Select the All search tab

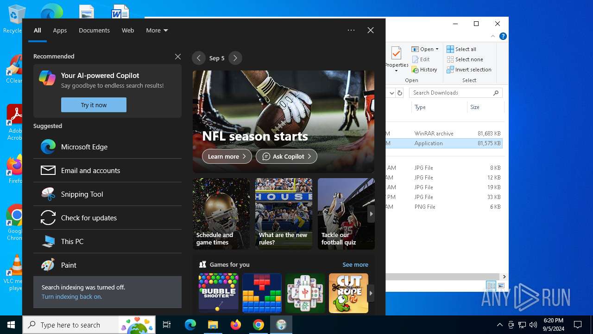point(38,30)
